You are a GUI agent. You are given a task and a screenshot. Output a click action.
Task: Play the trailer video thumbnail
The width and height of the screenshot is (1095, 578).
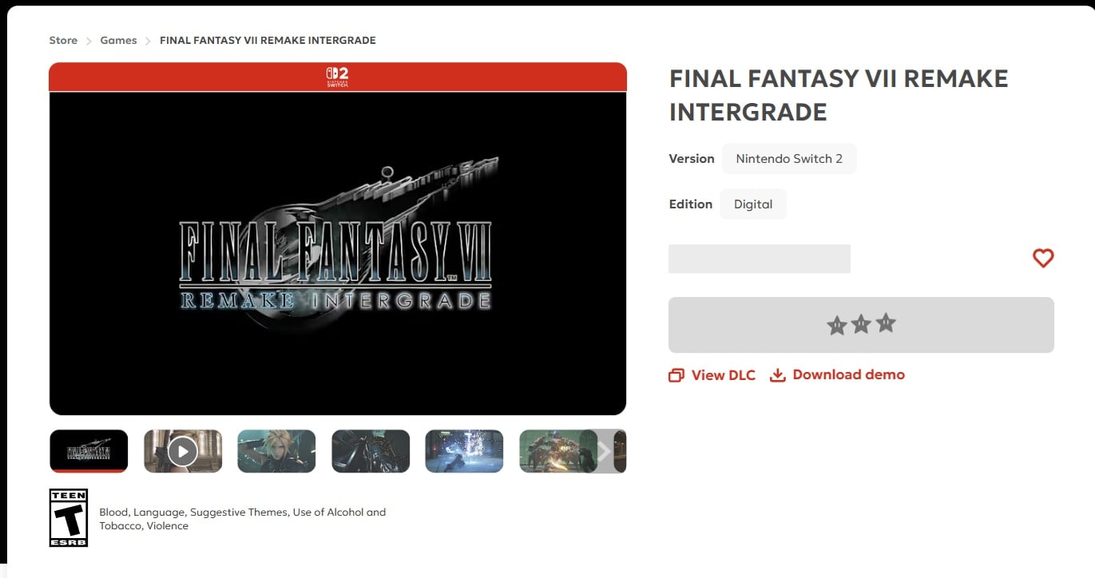click(x=183, y=451)
